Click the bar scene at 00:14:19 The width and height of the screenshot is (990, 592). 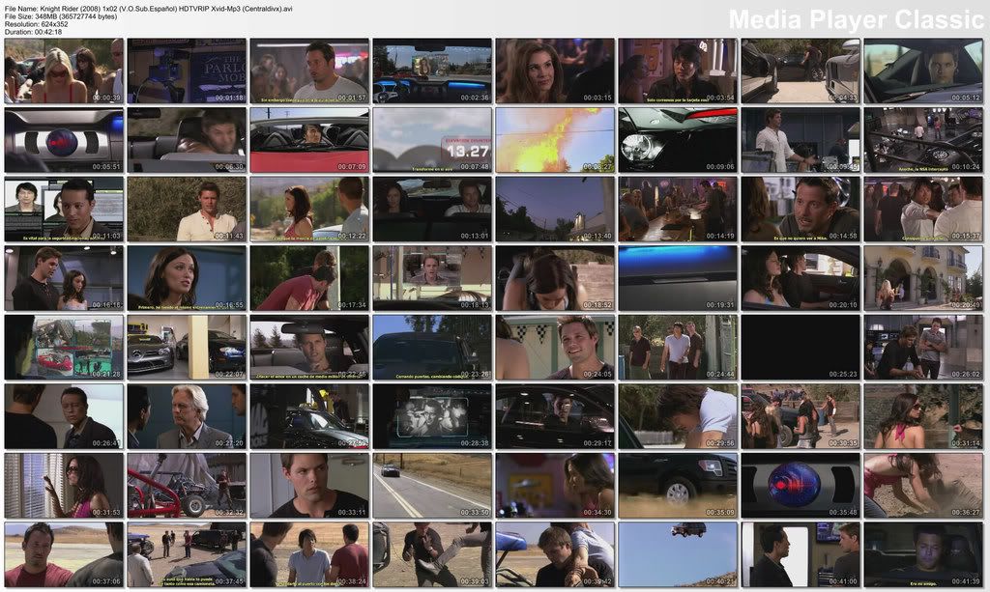pos(678,210)
